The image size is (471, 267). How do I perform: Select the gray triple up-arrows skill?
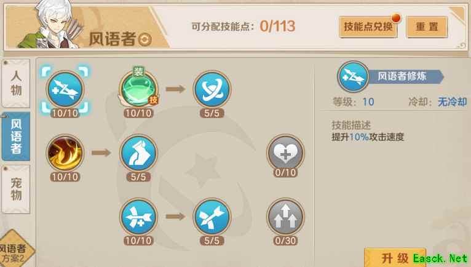click(x=285, y=217)
